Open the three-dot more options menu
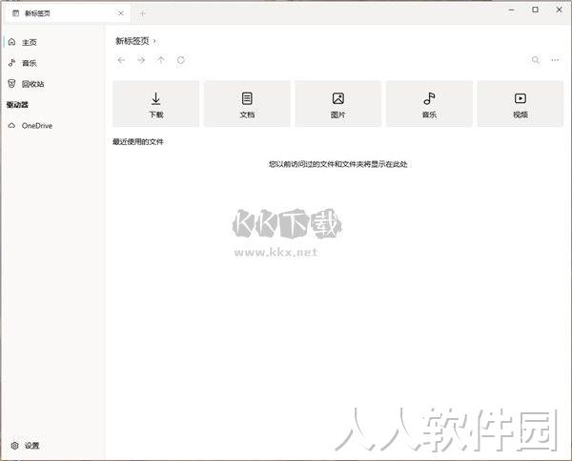 (x=555, y=60)
